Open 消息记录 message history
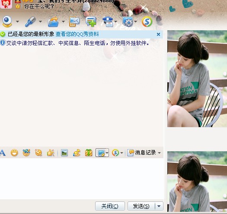This screenshot has height=214, width=227. click(141, 153)
